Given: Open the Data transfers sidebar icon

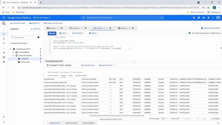Looking at the screenshot, I should (4, 39).
